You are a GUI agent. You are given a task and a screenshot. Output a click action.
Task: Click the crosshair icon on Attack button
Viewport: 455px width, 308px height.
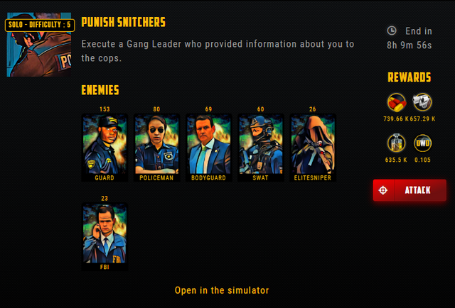pos(383,190)
